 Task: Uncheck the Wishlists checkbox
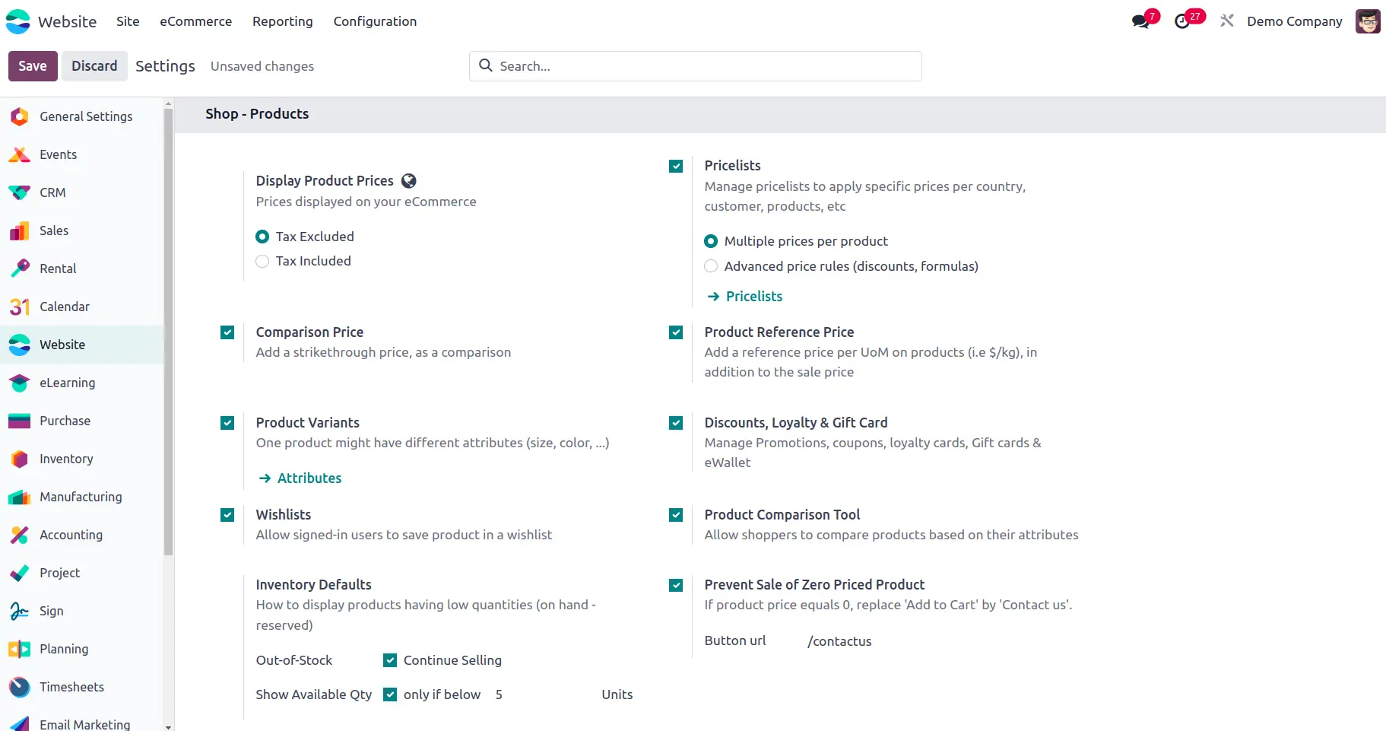click(227, 515)
